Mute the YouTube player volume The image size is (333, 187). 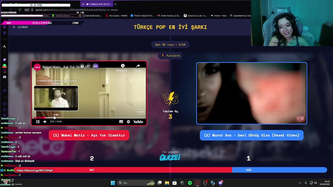pos(45,122)
